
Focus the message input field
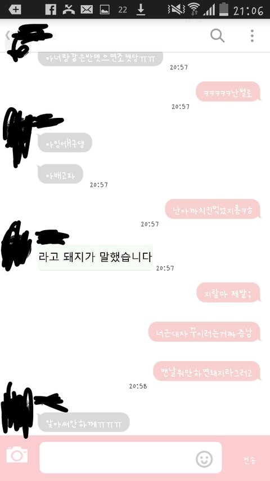click(130, 457)
